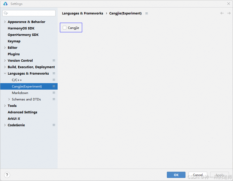
Task: Click project-level icon beside CodeGenie
Action: point(54,125)
